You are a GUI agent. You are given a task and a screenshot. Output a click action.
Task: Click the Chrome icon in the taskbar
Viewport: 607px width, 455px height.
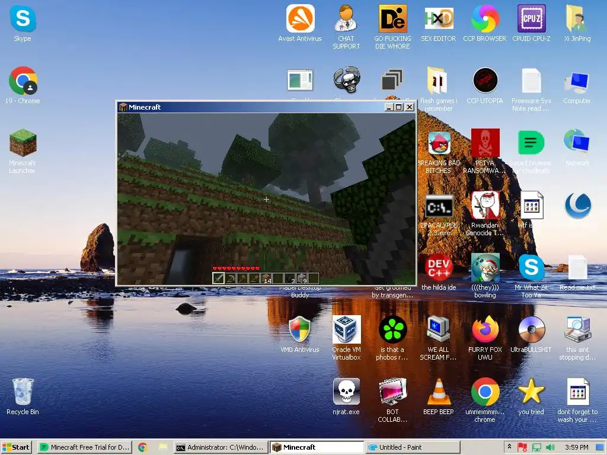pyautogui.click(x=143, y=447)
